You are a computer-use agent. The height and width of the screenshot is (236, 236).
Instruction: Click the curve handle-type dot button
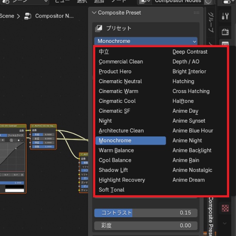pyautogui.click(x=18, y=140)
